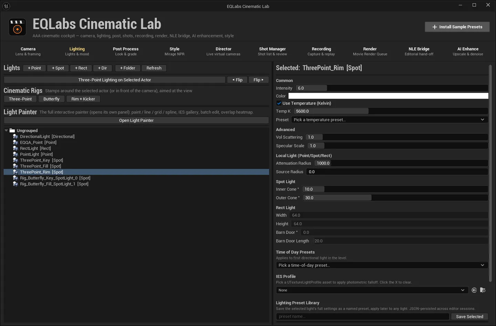This screenshot has width=496, height=326.
Task: Click the light icon beside PointLight row
Action: coord(15,154)
